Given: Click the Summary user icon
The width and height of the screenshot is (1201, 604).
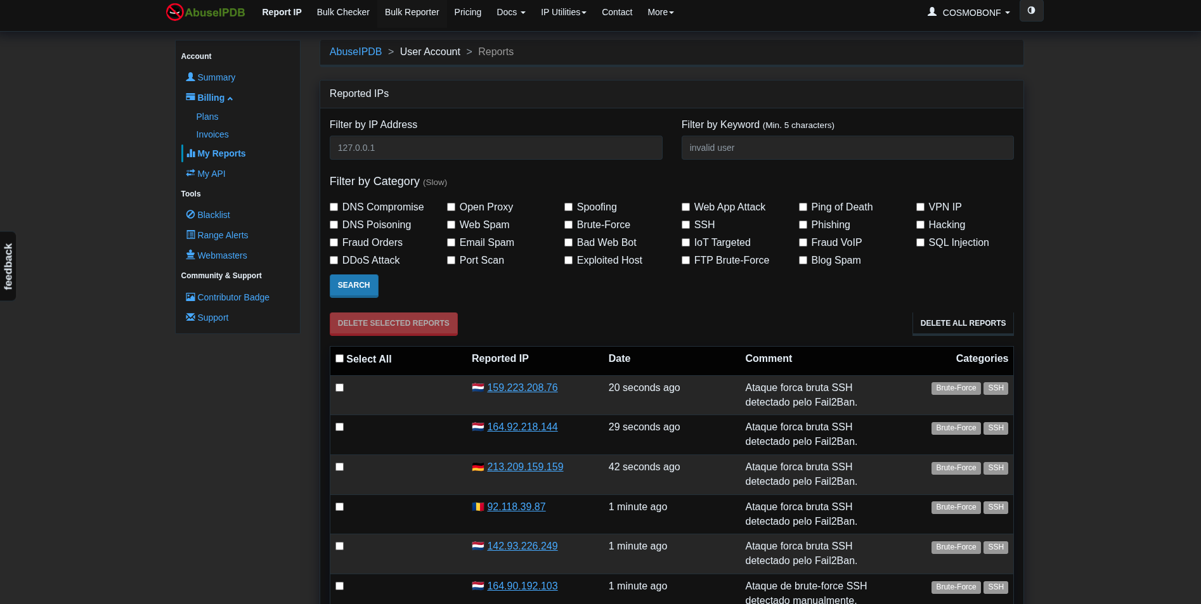Looking at the screenshot, I should coord(190,77).
